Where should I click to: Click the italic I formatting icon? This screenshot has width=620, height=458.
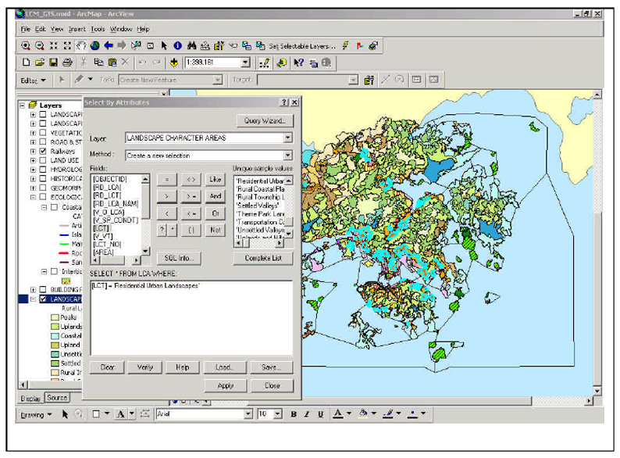tap(307, 414)
